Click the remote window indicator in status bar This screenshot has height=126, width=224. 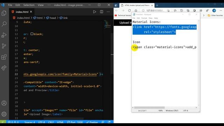click(2, 122)
